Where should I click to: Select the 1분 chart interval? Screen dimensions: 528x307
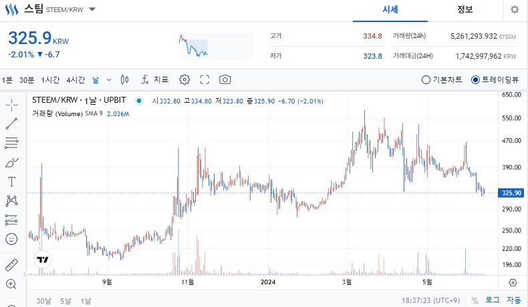(7, 79)
